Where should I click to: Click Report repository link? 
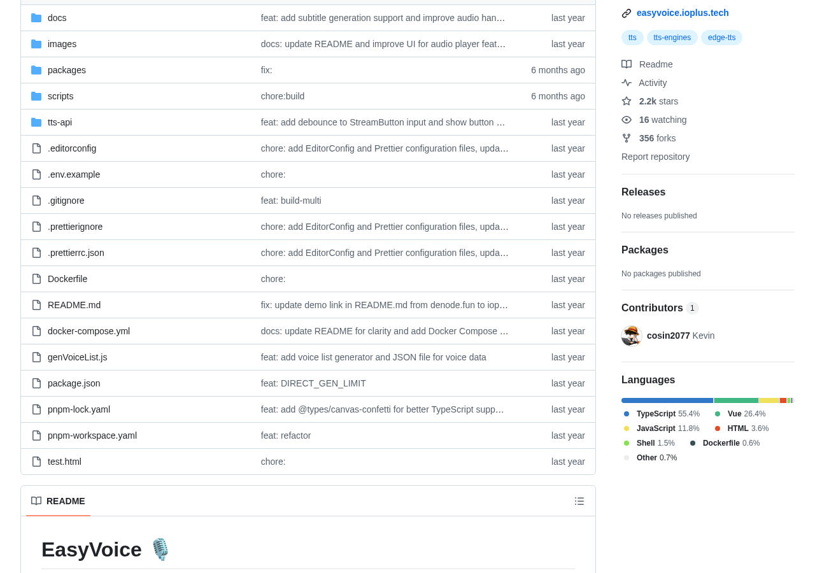(655, 157)
